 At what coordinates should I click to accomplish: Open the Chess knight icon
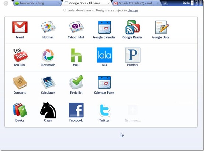48,110
